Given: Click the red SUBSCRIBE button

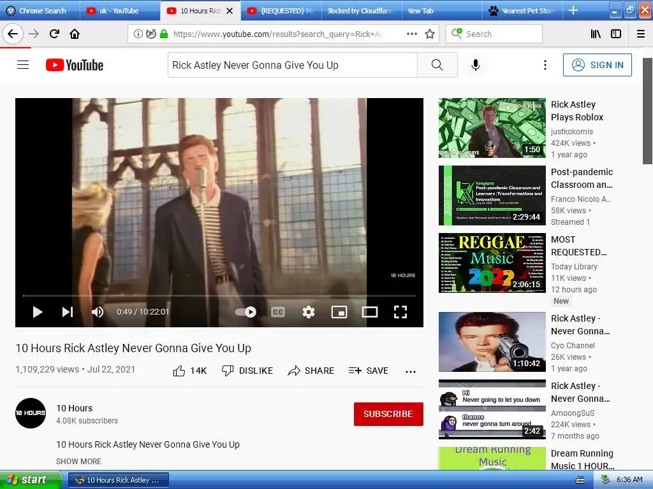Looking at the screenshot, I should click(x=388, y=414).
